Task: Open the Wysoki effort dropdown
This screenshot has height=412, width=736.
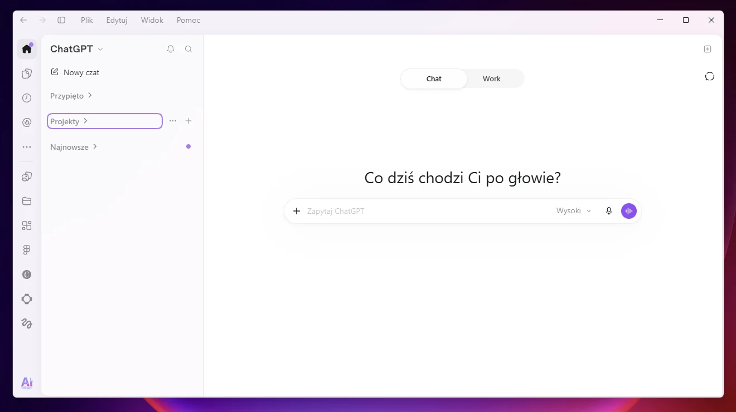Action: 574,211
